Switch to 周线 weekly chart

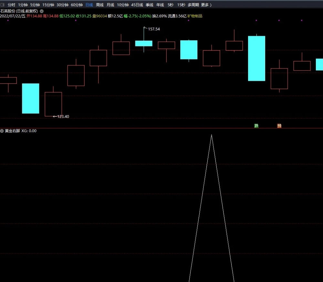click(100, 5)
